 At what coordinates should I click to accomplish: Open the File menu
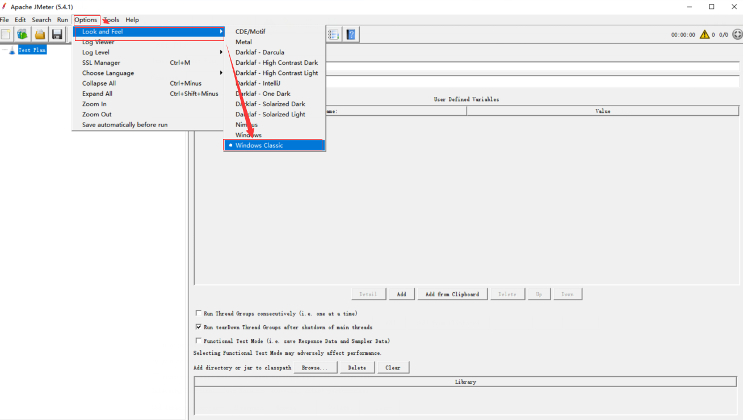pyautogui.click(x=5, y=20)
